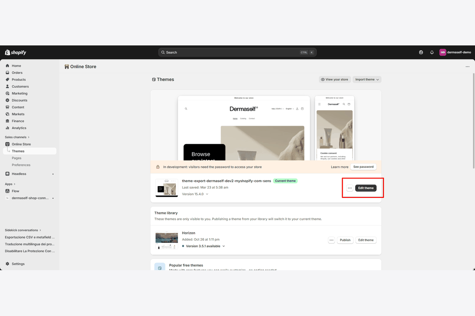Click the Customers person icon
Viewport: 475px width, 316px height.
[x=8, y=87]
